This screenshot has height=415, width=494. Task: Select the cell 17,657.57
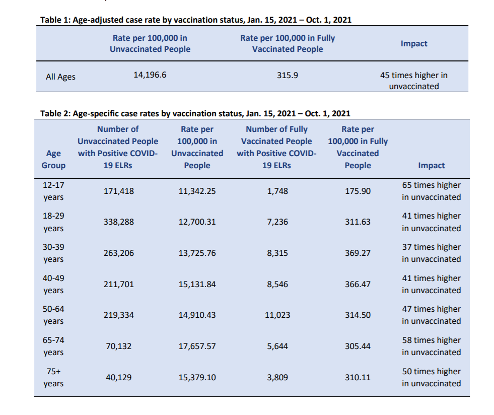pos(197,347)
